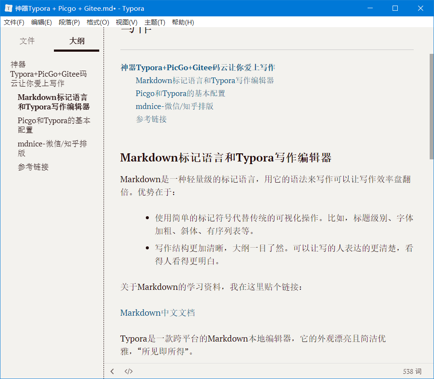Follow TOC link Markdown标记语言和Typora写作编辑器

204,81
